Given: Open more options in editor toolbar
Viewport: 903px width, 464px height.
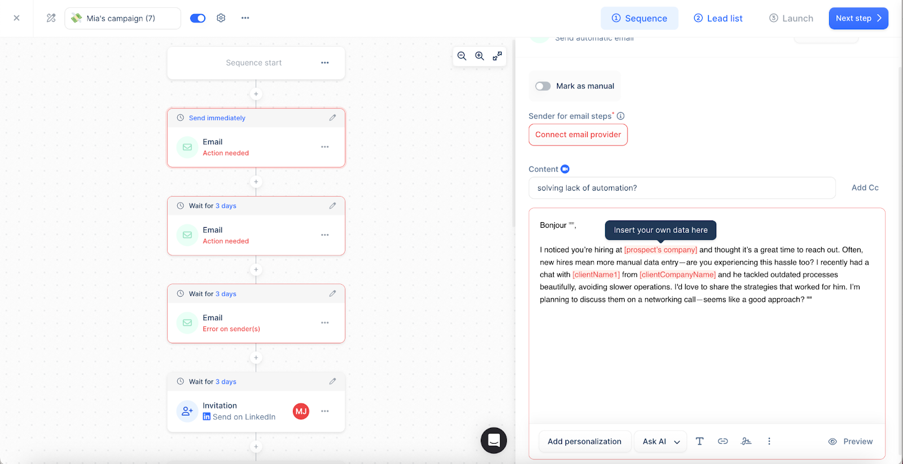Looking at the screenshot, I should pyautogui.click(x=769, y=441).
